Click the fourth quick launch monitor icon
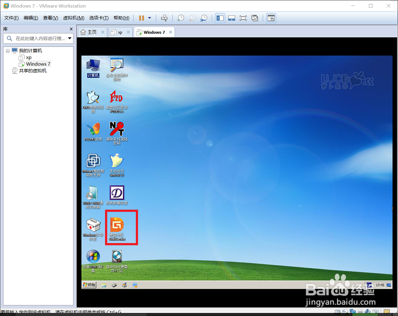This screenshot has width=398, height=316. tap(135, 285)
